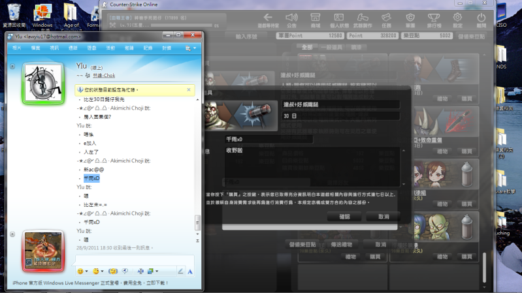The image size is (522, 293).
Task: Click the 傳送禮物 send gift button
Action: pyautogui.click(x=341, y=245)
